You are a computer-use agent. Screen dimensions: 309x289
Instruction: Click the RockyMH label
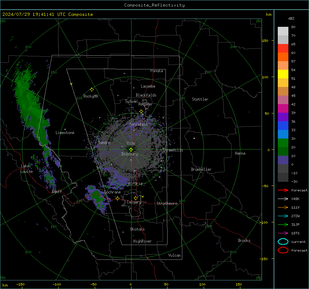point(91,96)
